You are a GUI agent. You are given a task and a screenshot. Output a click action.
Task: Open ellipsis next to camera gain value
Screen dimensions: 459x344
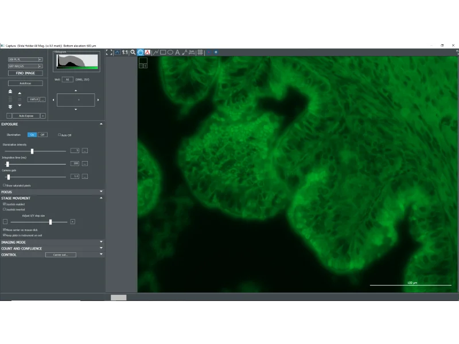[x=85, y=177]
